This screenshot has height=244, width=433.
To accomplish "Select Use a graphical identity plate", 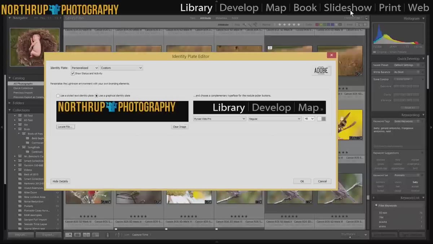I will pyautogui.click(x=96, y=96).
